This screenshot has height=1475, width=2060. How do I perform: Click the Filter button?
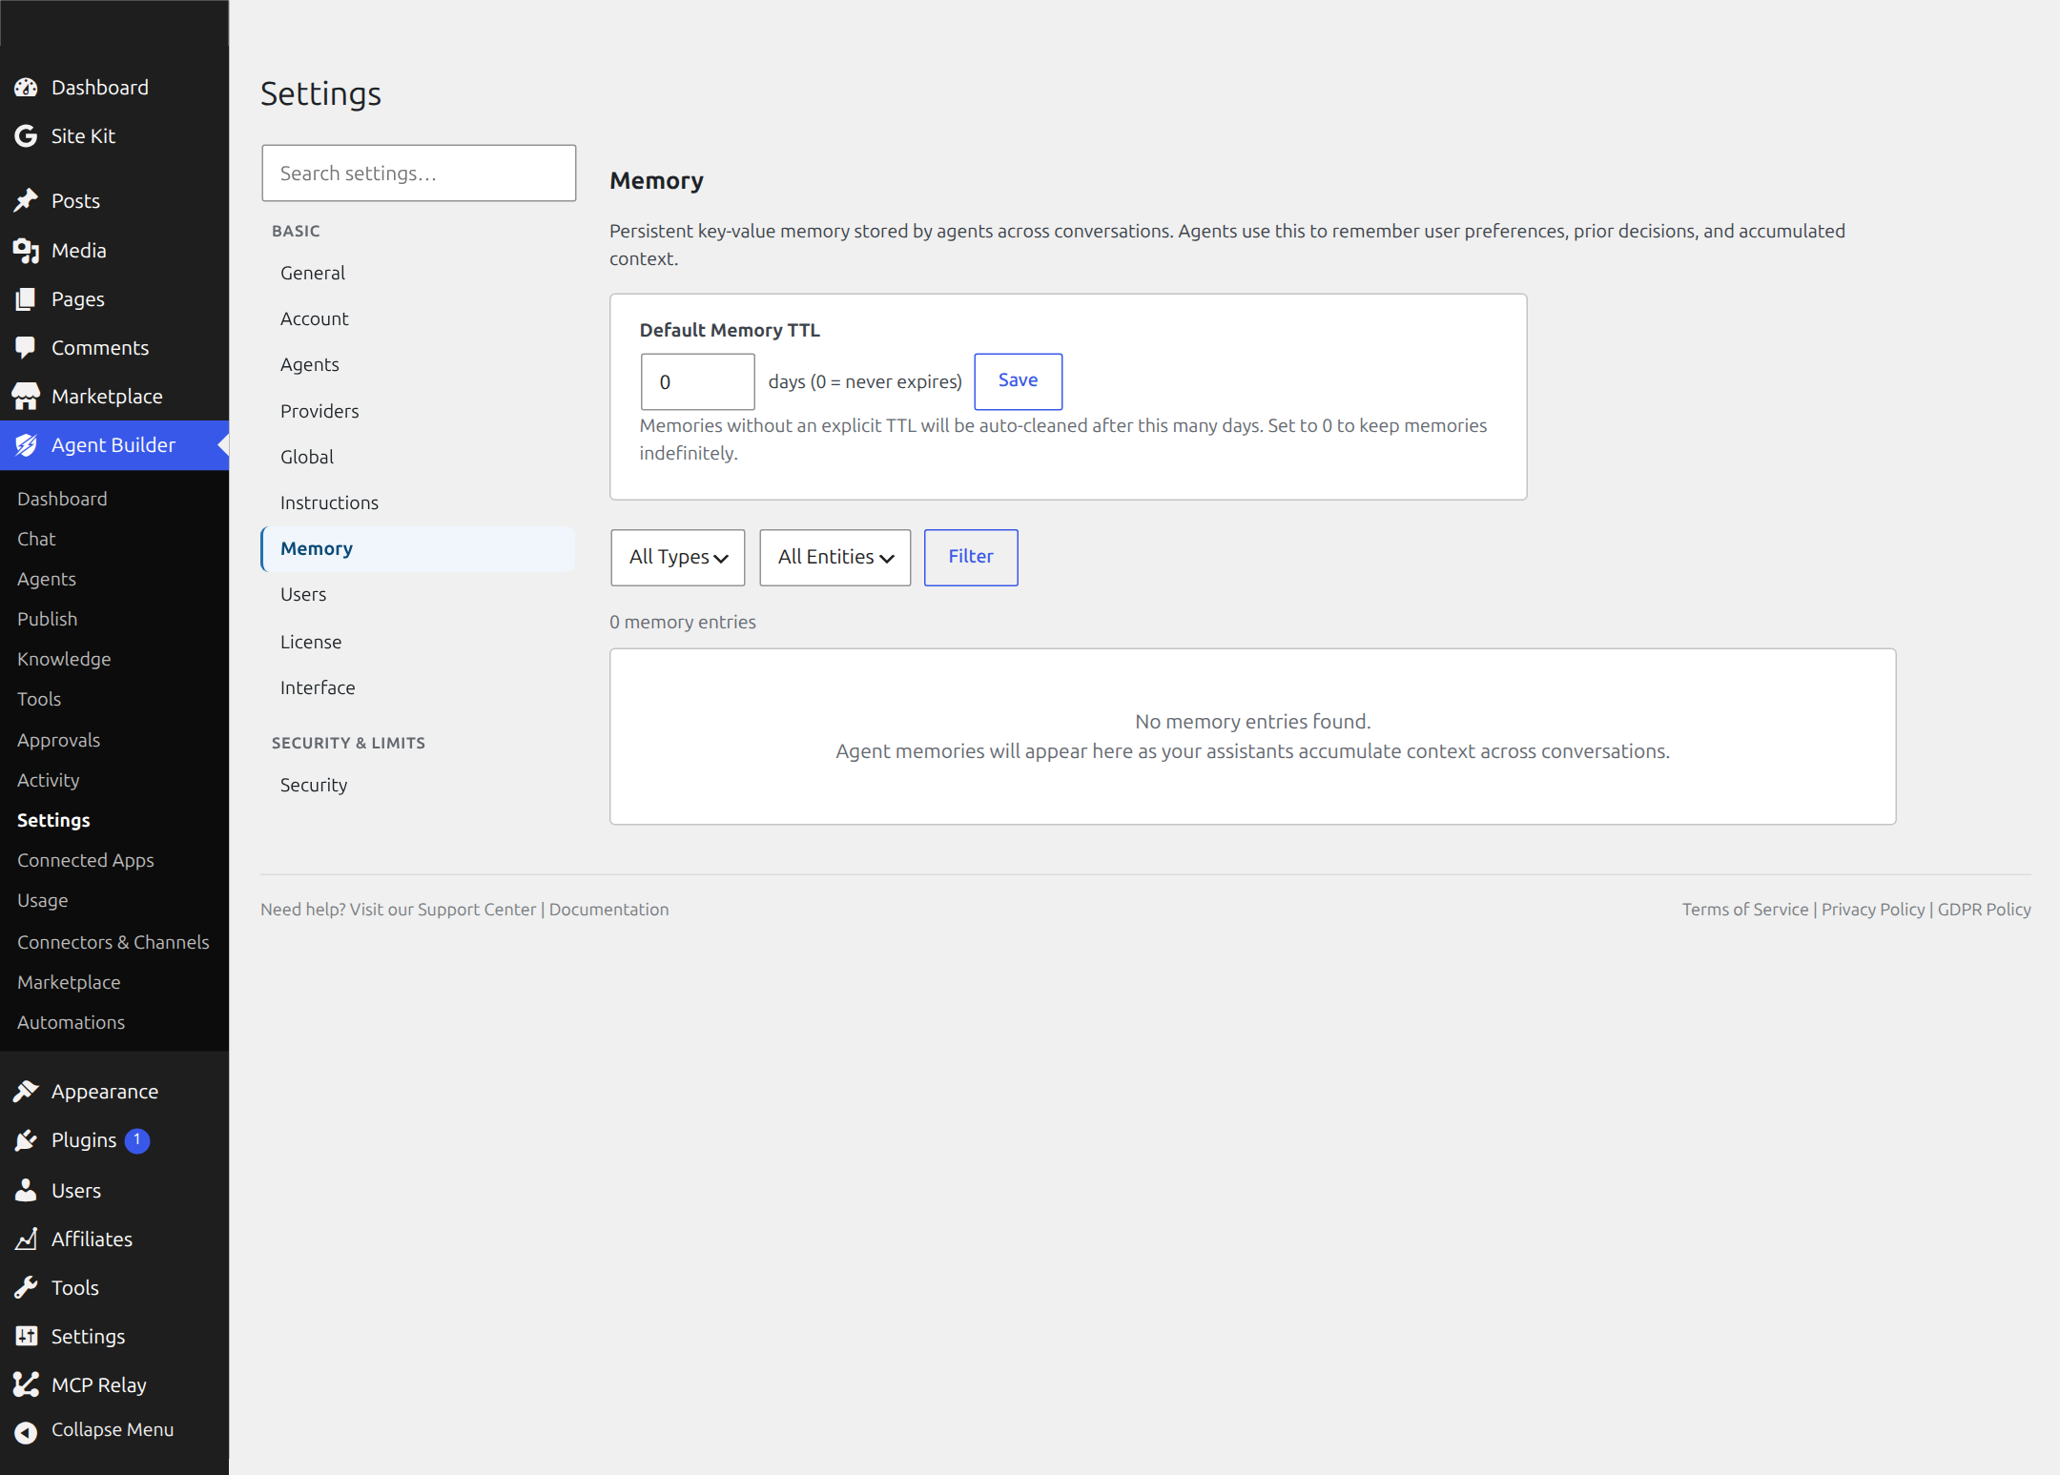point(971,558)
